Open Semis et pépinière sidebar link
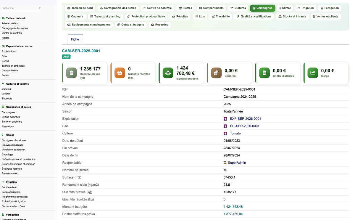The height and width of the screenshot is (220, 355). (x=12, y=122)
